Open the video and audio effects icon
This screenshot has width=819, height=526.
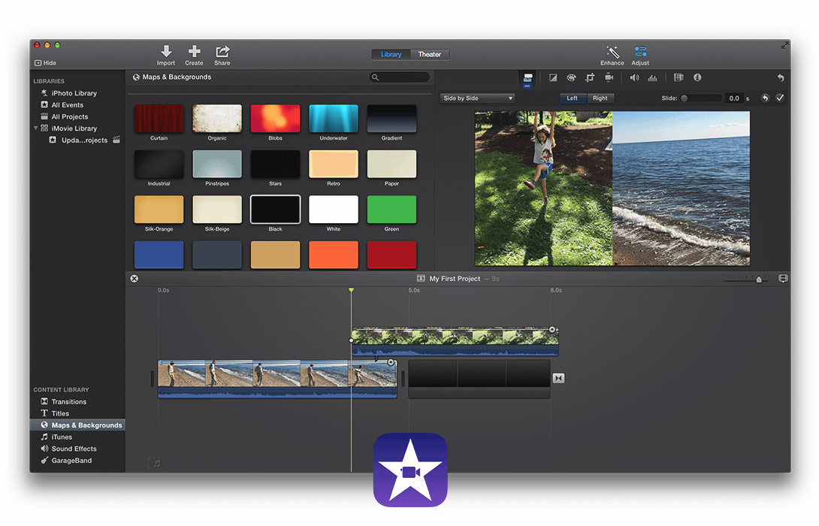(x=678, y=78)
